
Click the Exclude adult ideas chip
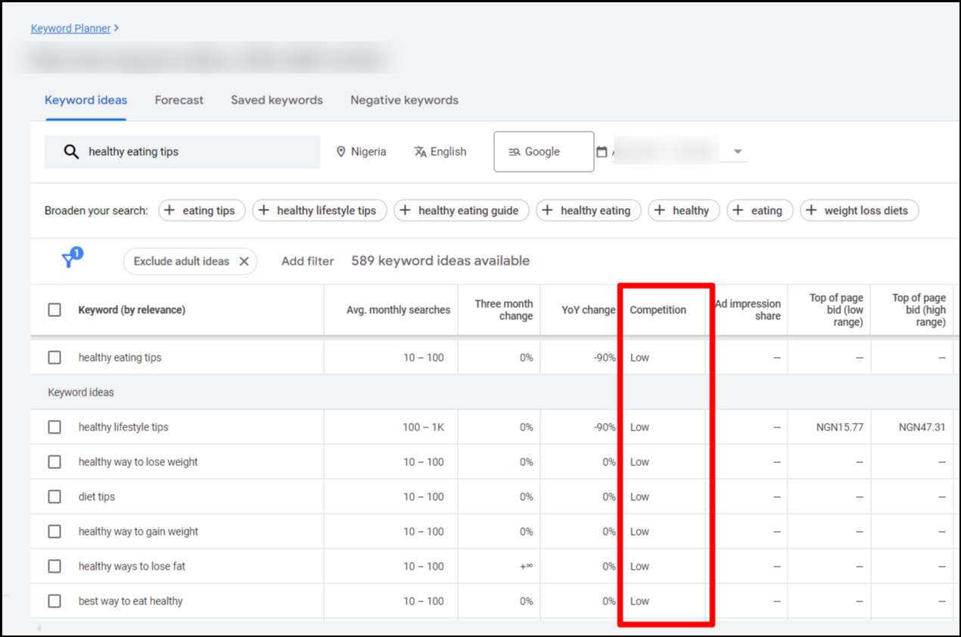tap(190, 261)
